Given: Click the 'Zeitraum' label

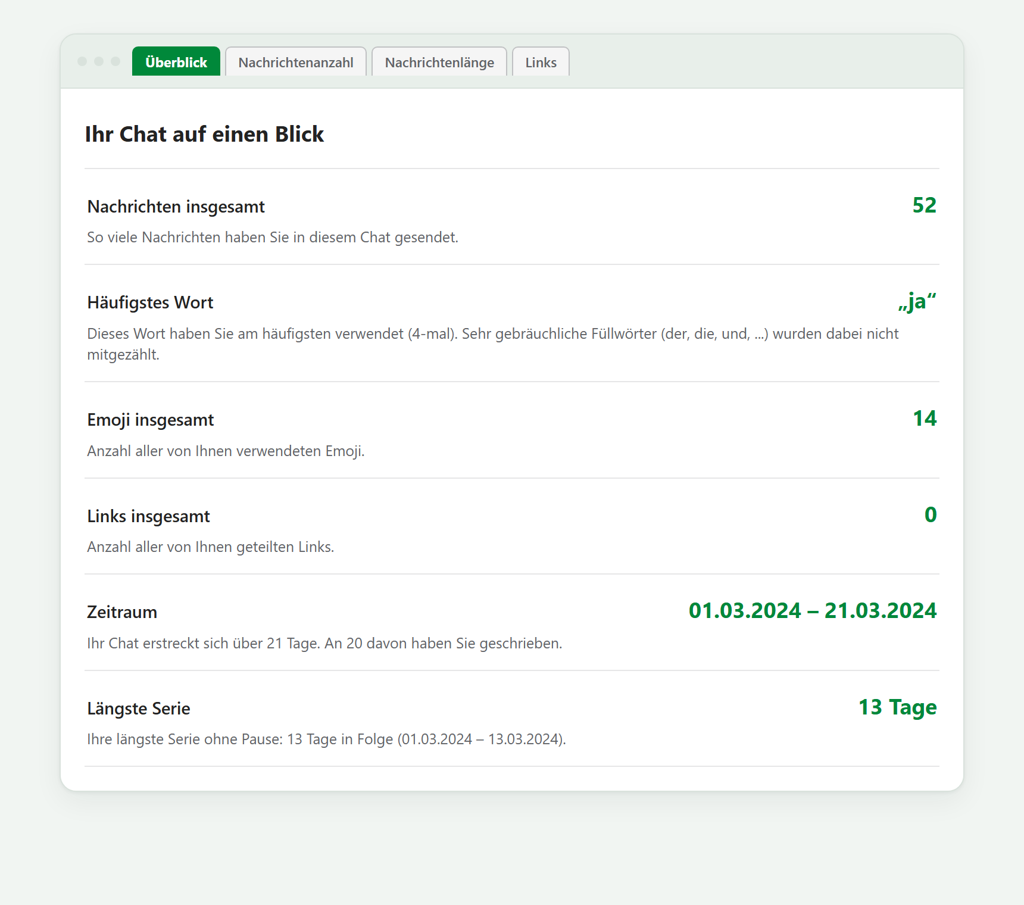Looking at the screenshot, I should tap(122, 612).
